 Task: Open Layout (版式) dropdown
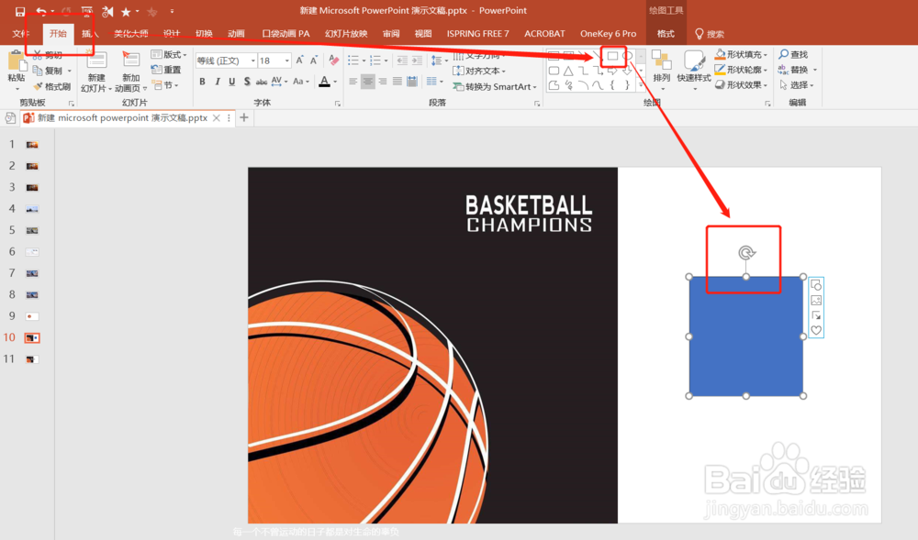169,54
